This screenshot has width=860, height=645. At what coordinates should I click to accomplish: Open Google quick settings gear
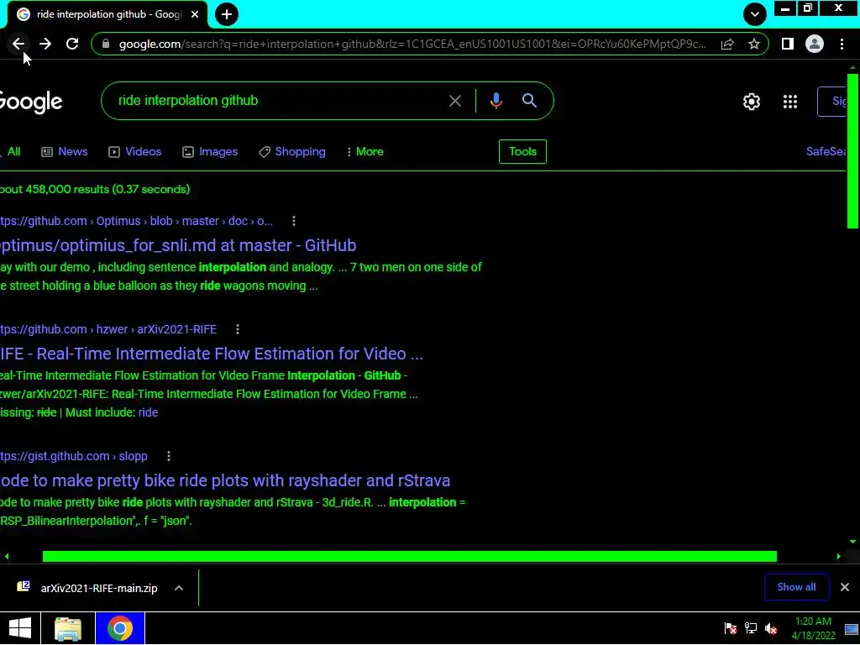click(752, 102)
